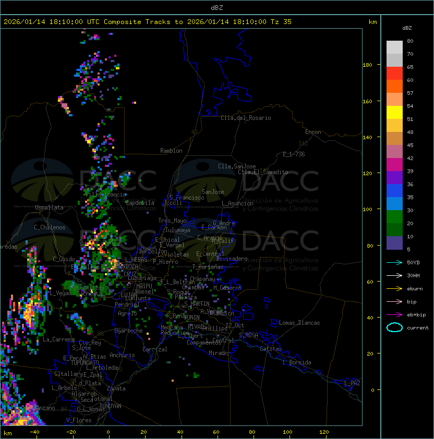This screenshot has width=434, height=439.
Task: Click the 'La_Carrera' place label
Action: pyautogui.click(x=58, y=339)
